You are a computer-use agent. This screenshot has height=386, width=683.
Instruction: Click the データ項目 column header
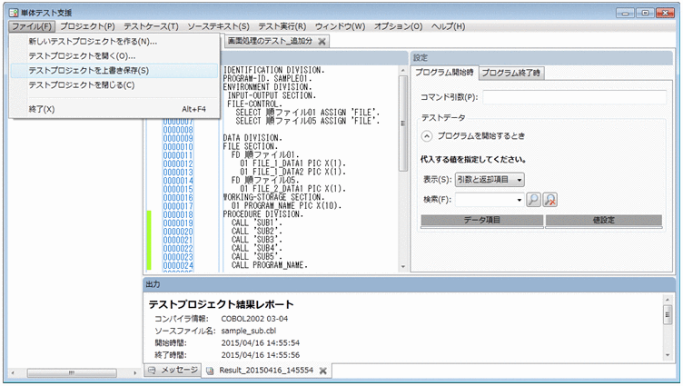[x=481, y=221]
